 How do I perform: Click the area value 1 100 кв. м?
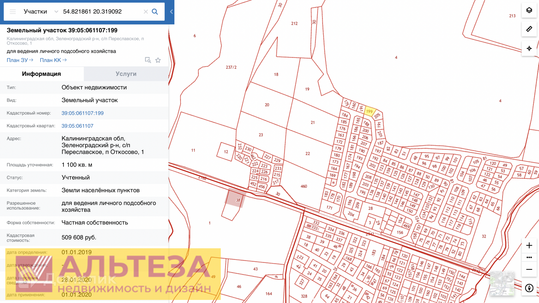click(77, 165)
